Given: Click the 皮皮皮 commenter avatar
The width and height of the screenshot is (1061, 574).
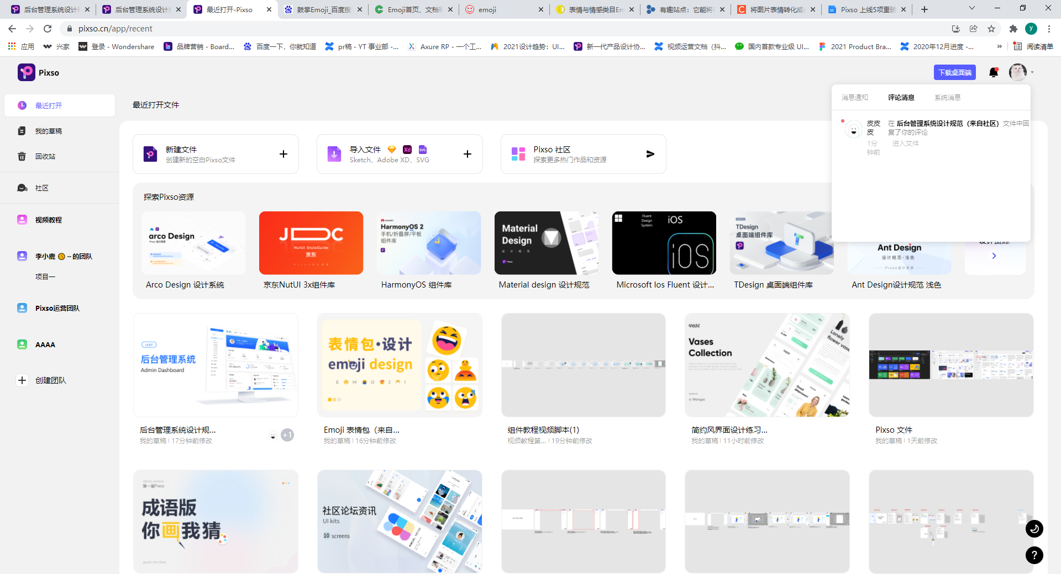Looking at the screenshot, I should click(854, 130).
